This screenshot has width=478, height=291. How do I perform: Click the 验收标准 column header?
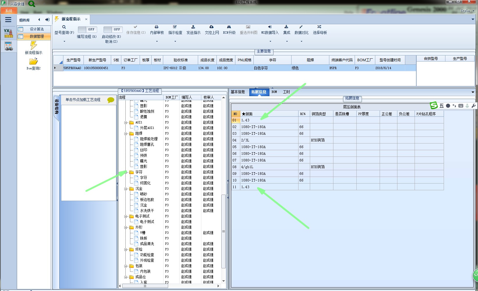pyautogui.click(x=180, y=60)
